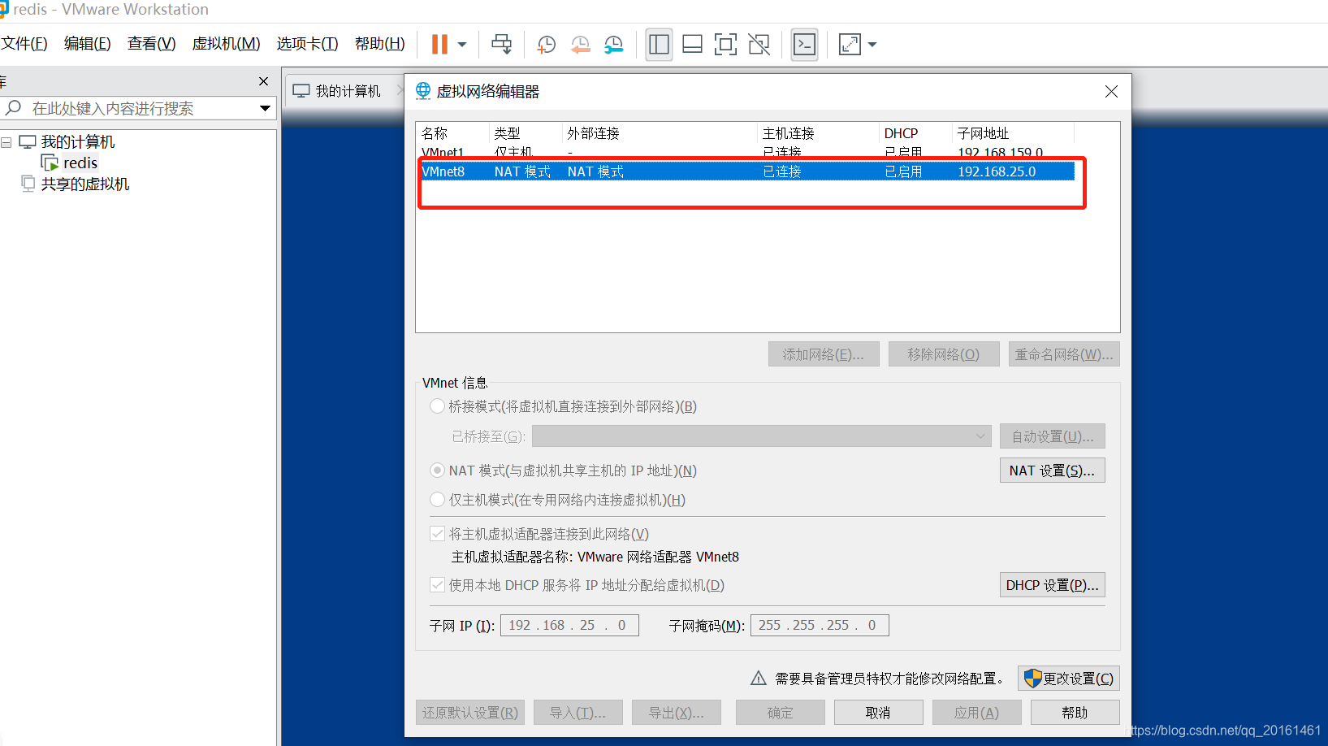The height and width of the screenshot is (746, 1328).
Task: Select the NAT 模式 radio button
Action: tap(438, 471)
